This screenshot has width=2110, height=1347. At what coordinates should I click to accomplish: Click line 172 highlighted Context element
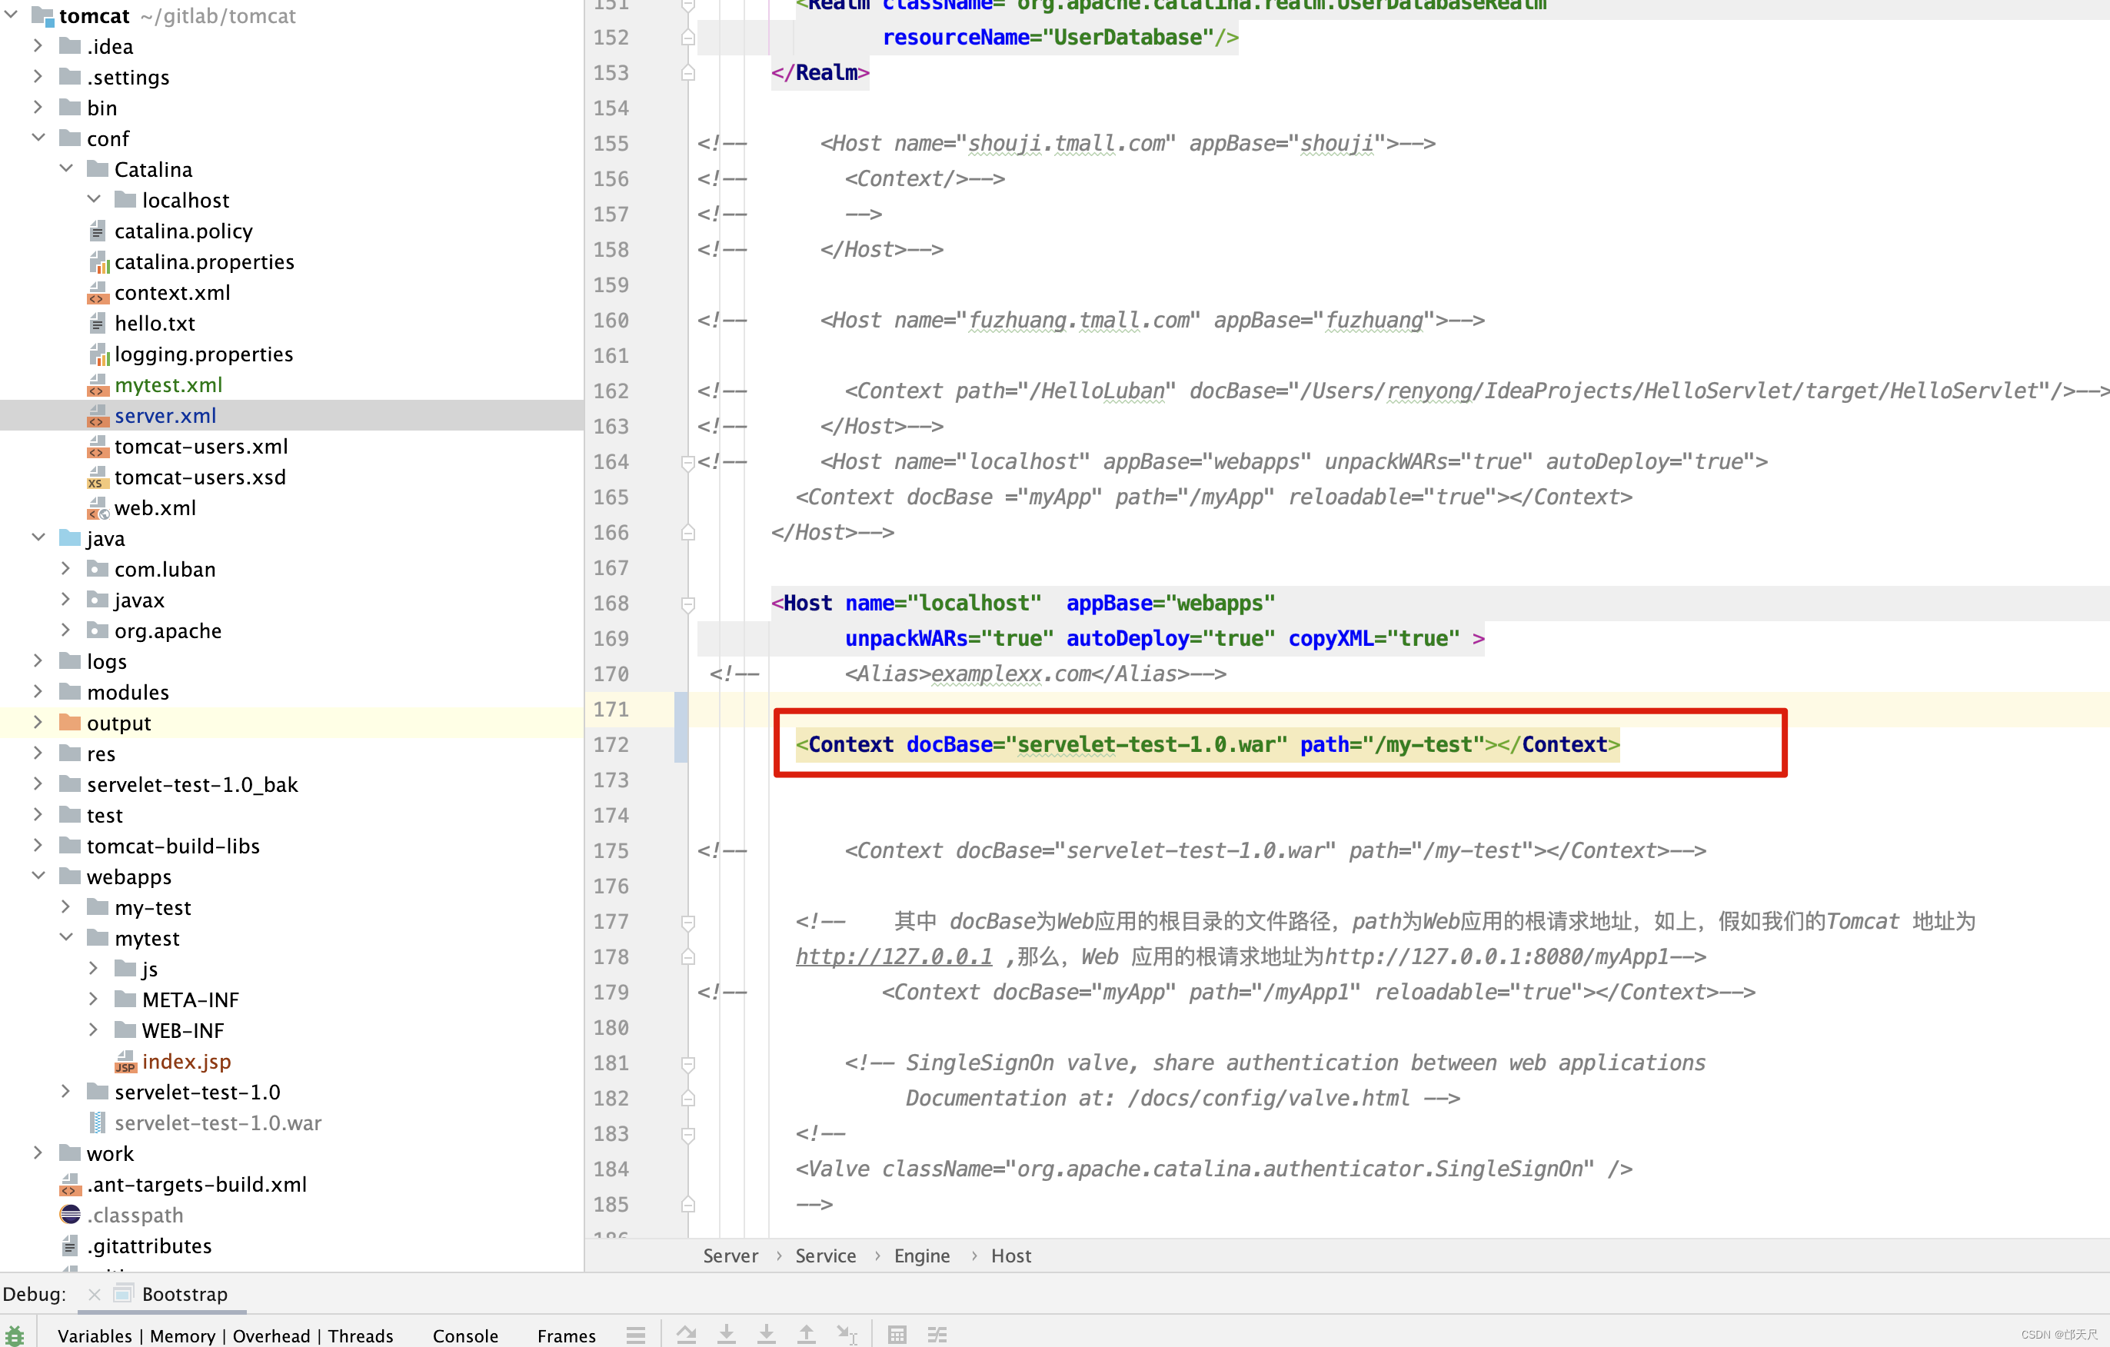[1206, 744]
